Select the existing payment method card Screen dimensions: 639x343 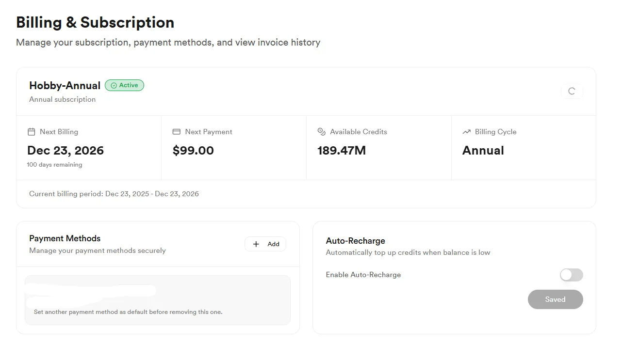pos(158,300)
